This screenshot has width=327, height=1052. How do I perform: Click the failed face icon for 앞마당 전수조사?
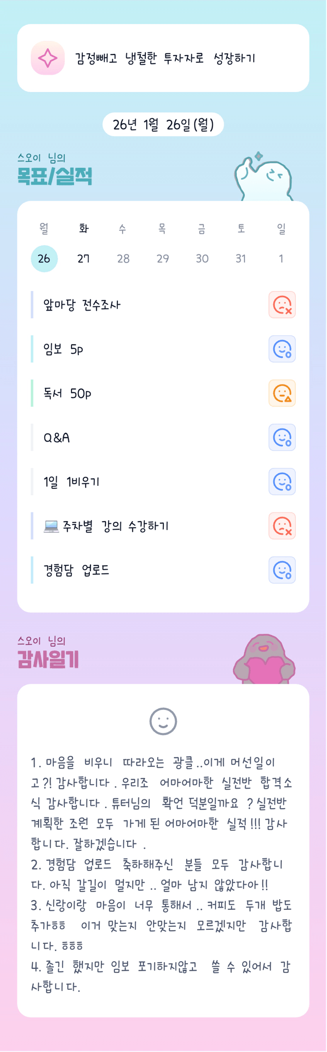(x=282, y=304)
